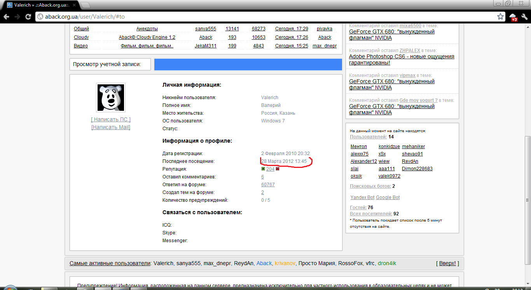Screen dimensions: 531x290
Task: Open the Пользователей online list link
Action: (x=368, y=137)
